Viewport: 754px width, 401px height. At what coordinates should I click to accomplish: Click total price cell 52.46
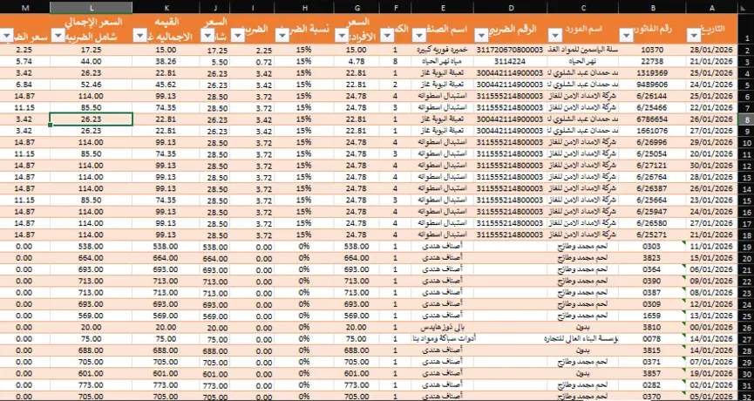[92, 85]
